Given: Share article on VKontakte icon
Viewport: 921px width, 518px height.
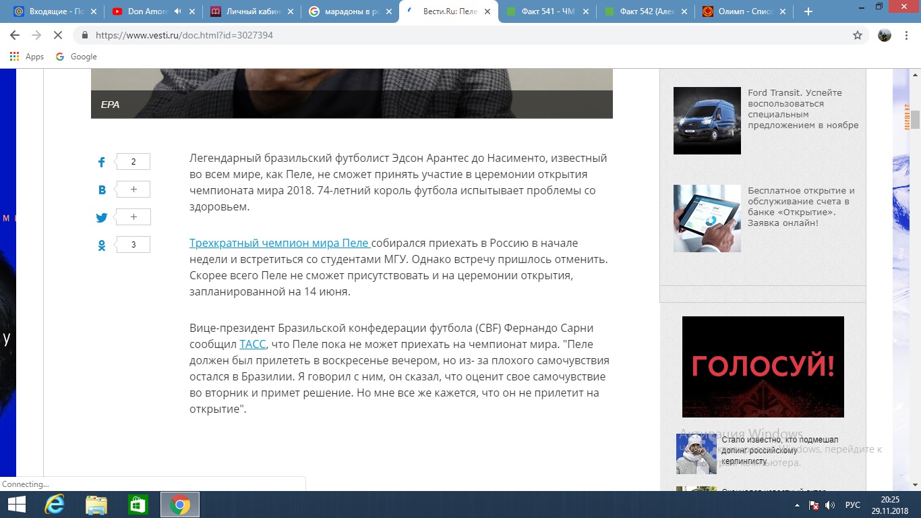Looking at the screenshot, I should pos(102,190).
